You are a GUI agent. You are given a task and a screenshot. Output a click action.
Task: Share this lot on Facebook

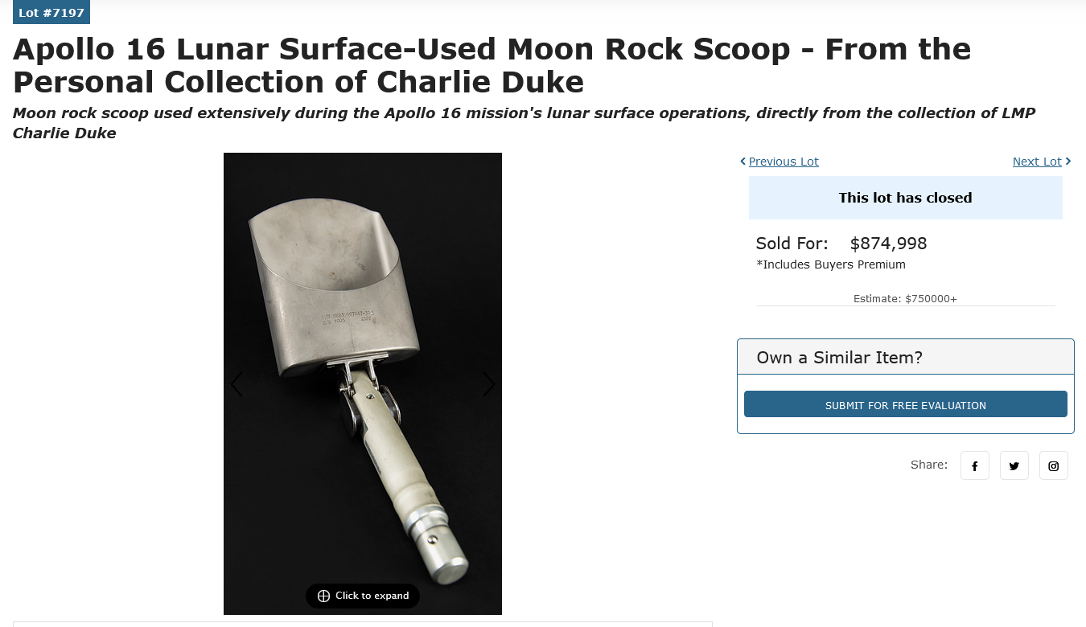(974, 465)
